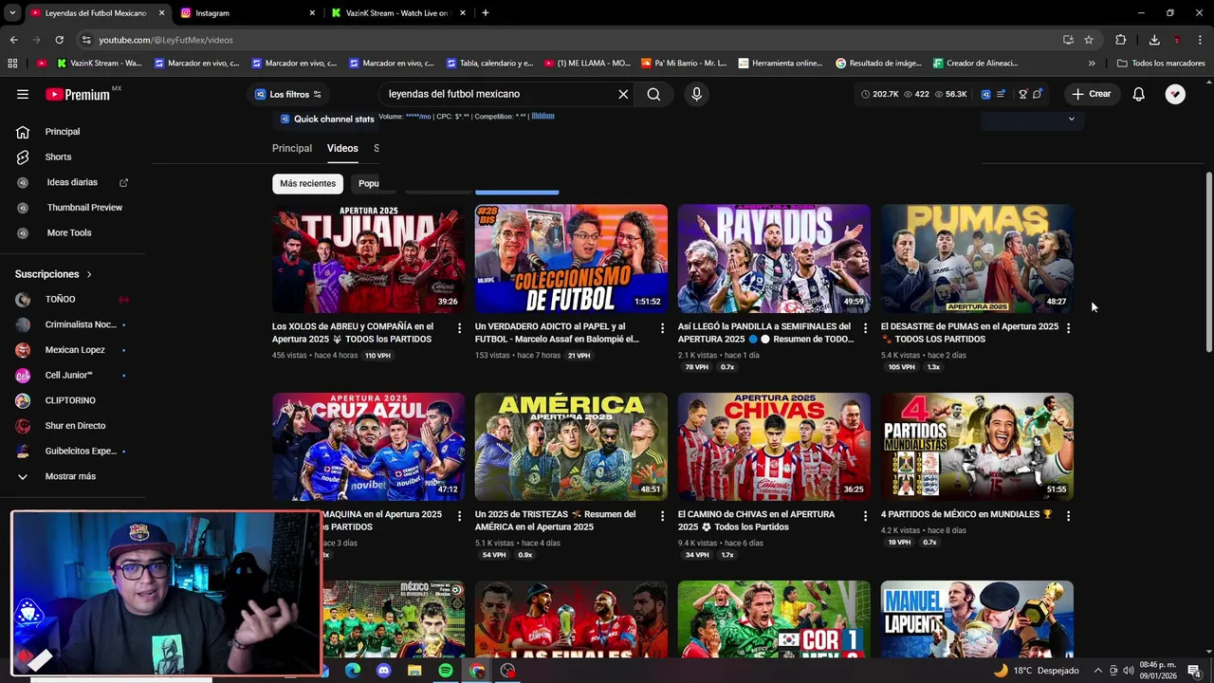This screenshot has height=683, width=1214.
Task: Filter videos by Más recientes
Action: coord(307,183)
